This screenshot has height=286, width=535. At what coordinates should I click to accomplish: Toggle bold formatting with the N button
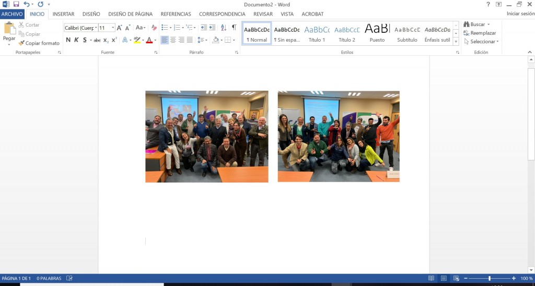click(68, 40)
